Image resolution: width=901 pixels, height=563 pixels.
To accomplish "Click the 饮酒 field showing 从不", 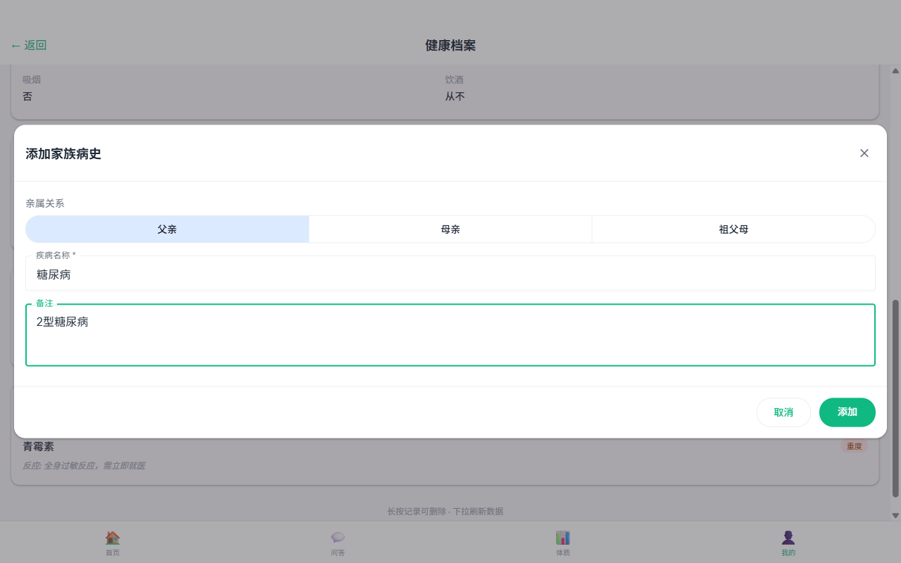I will click(x=455, y=96).
